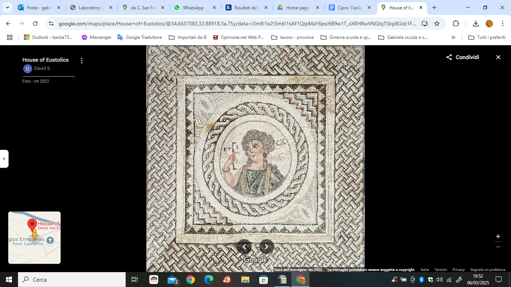Go to the previous photo arrow
Screen dimensions: 511x287
coord(244,247)
